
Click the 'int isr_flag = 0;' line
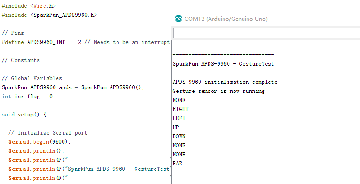point(29,97)
